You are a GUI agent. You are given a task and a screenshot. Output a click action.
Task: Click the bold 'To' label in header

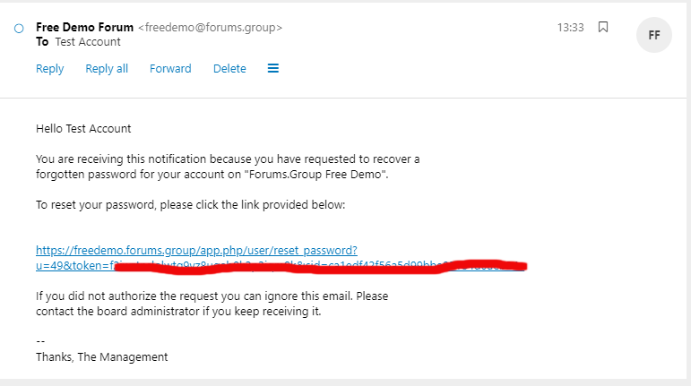click(41, 42)
